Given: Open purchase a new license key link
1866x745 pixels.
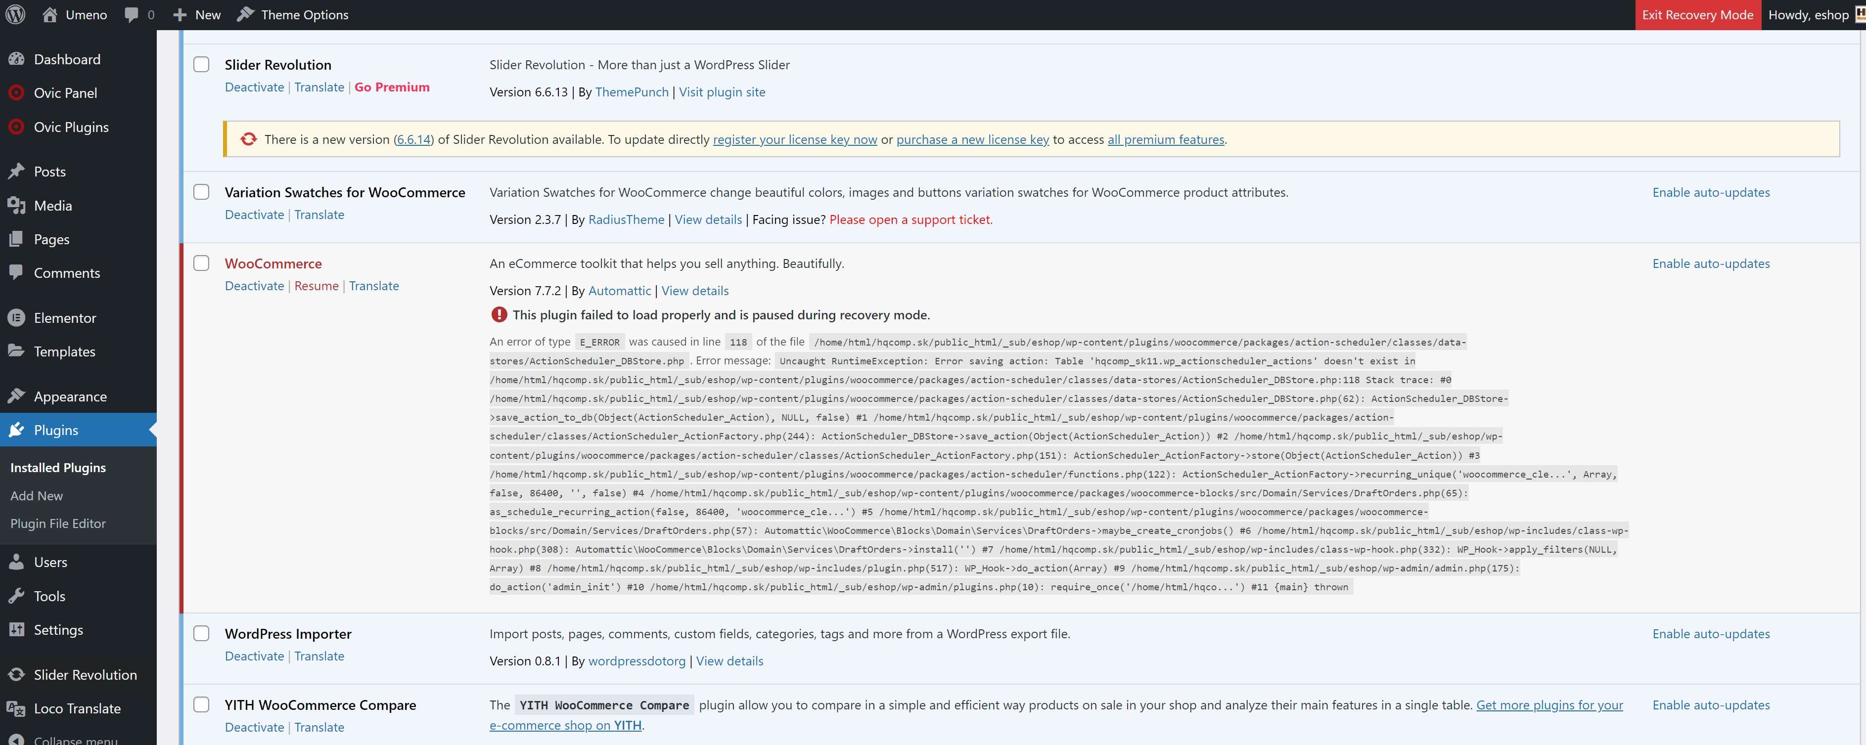Looking at the screenshot, I should (x=972, y=139).
